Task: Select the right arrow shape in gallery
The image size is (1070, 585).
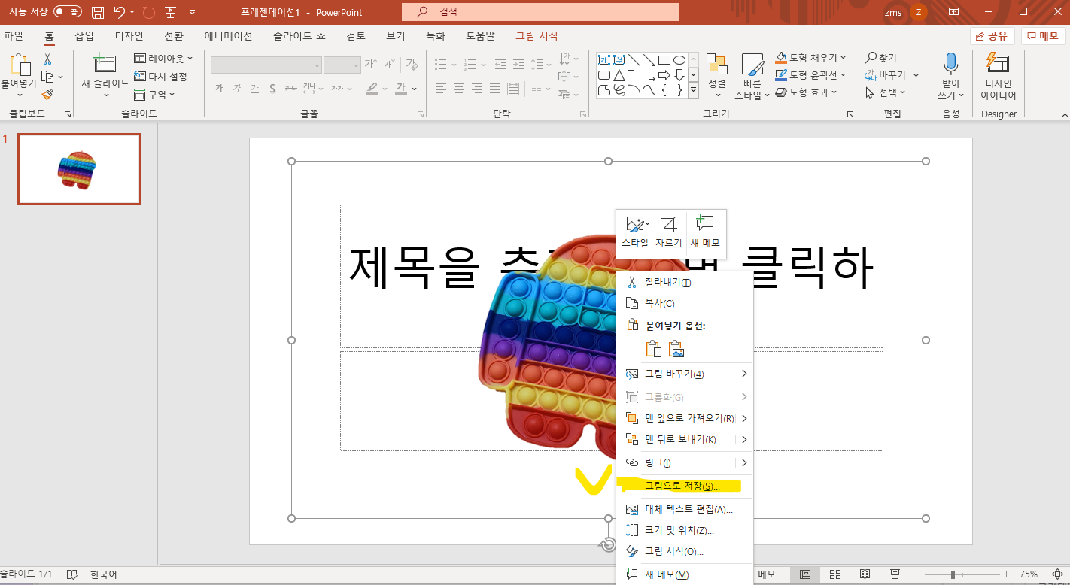Action: [x=664, y=75]
